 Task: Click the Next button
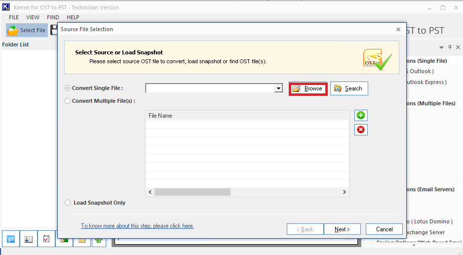[x=342, y=229]
